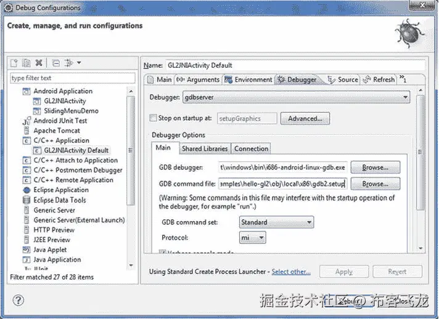This screenshot has width=439, height=319.
Task: Click the C/C++ Postmortem Debugger icon
Action: 27,170
